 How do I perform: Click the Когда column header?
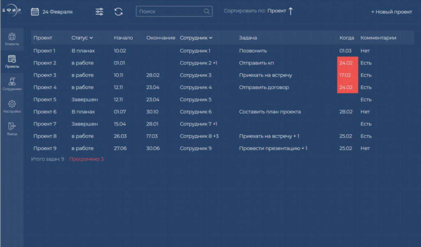click(x=347, y=38)
